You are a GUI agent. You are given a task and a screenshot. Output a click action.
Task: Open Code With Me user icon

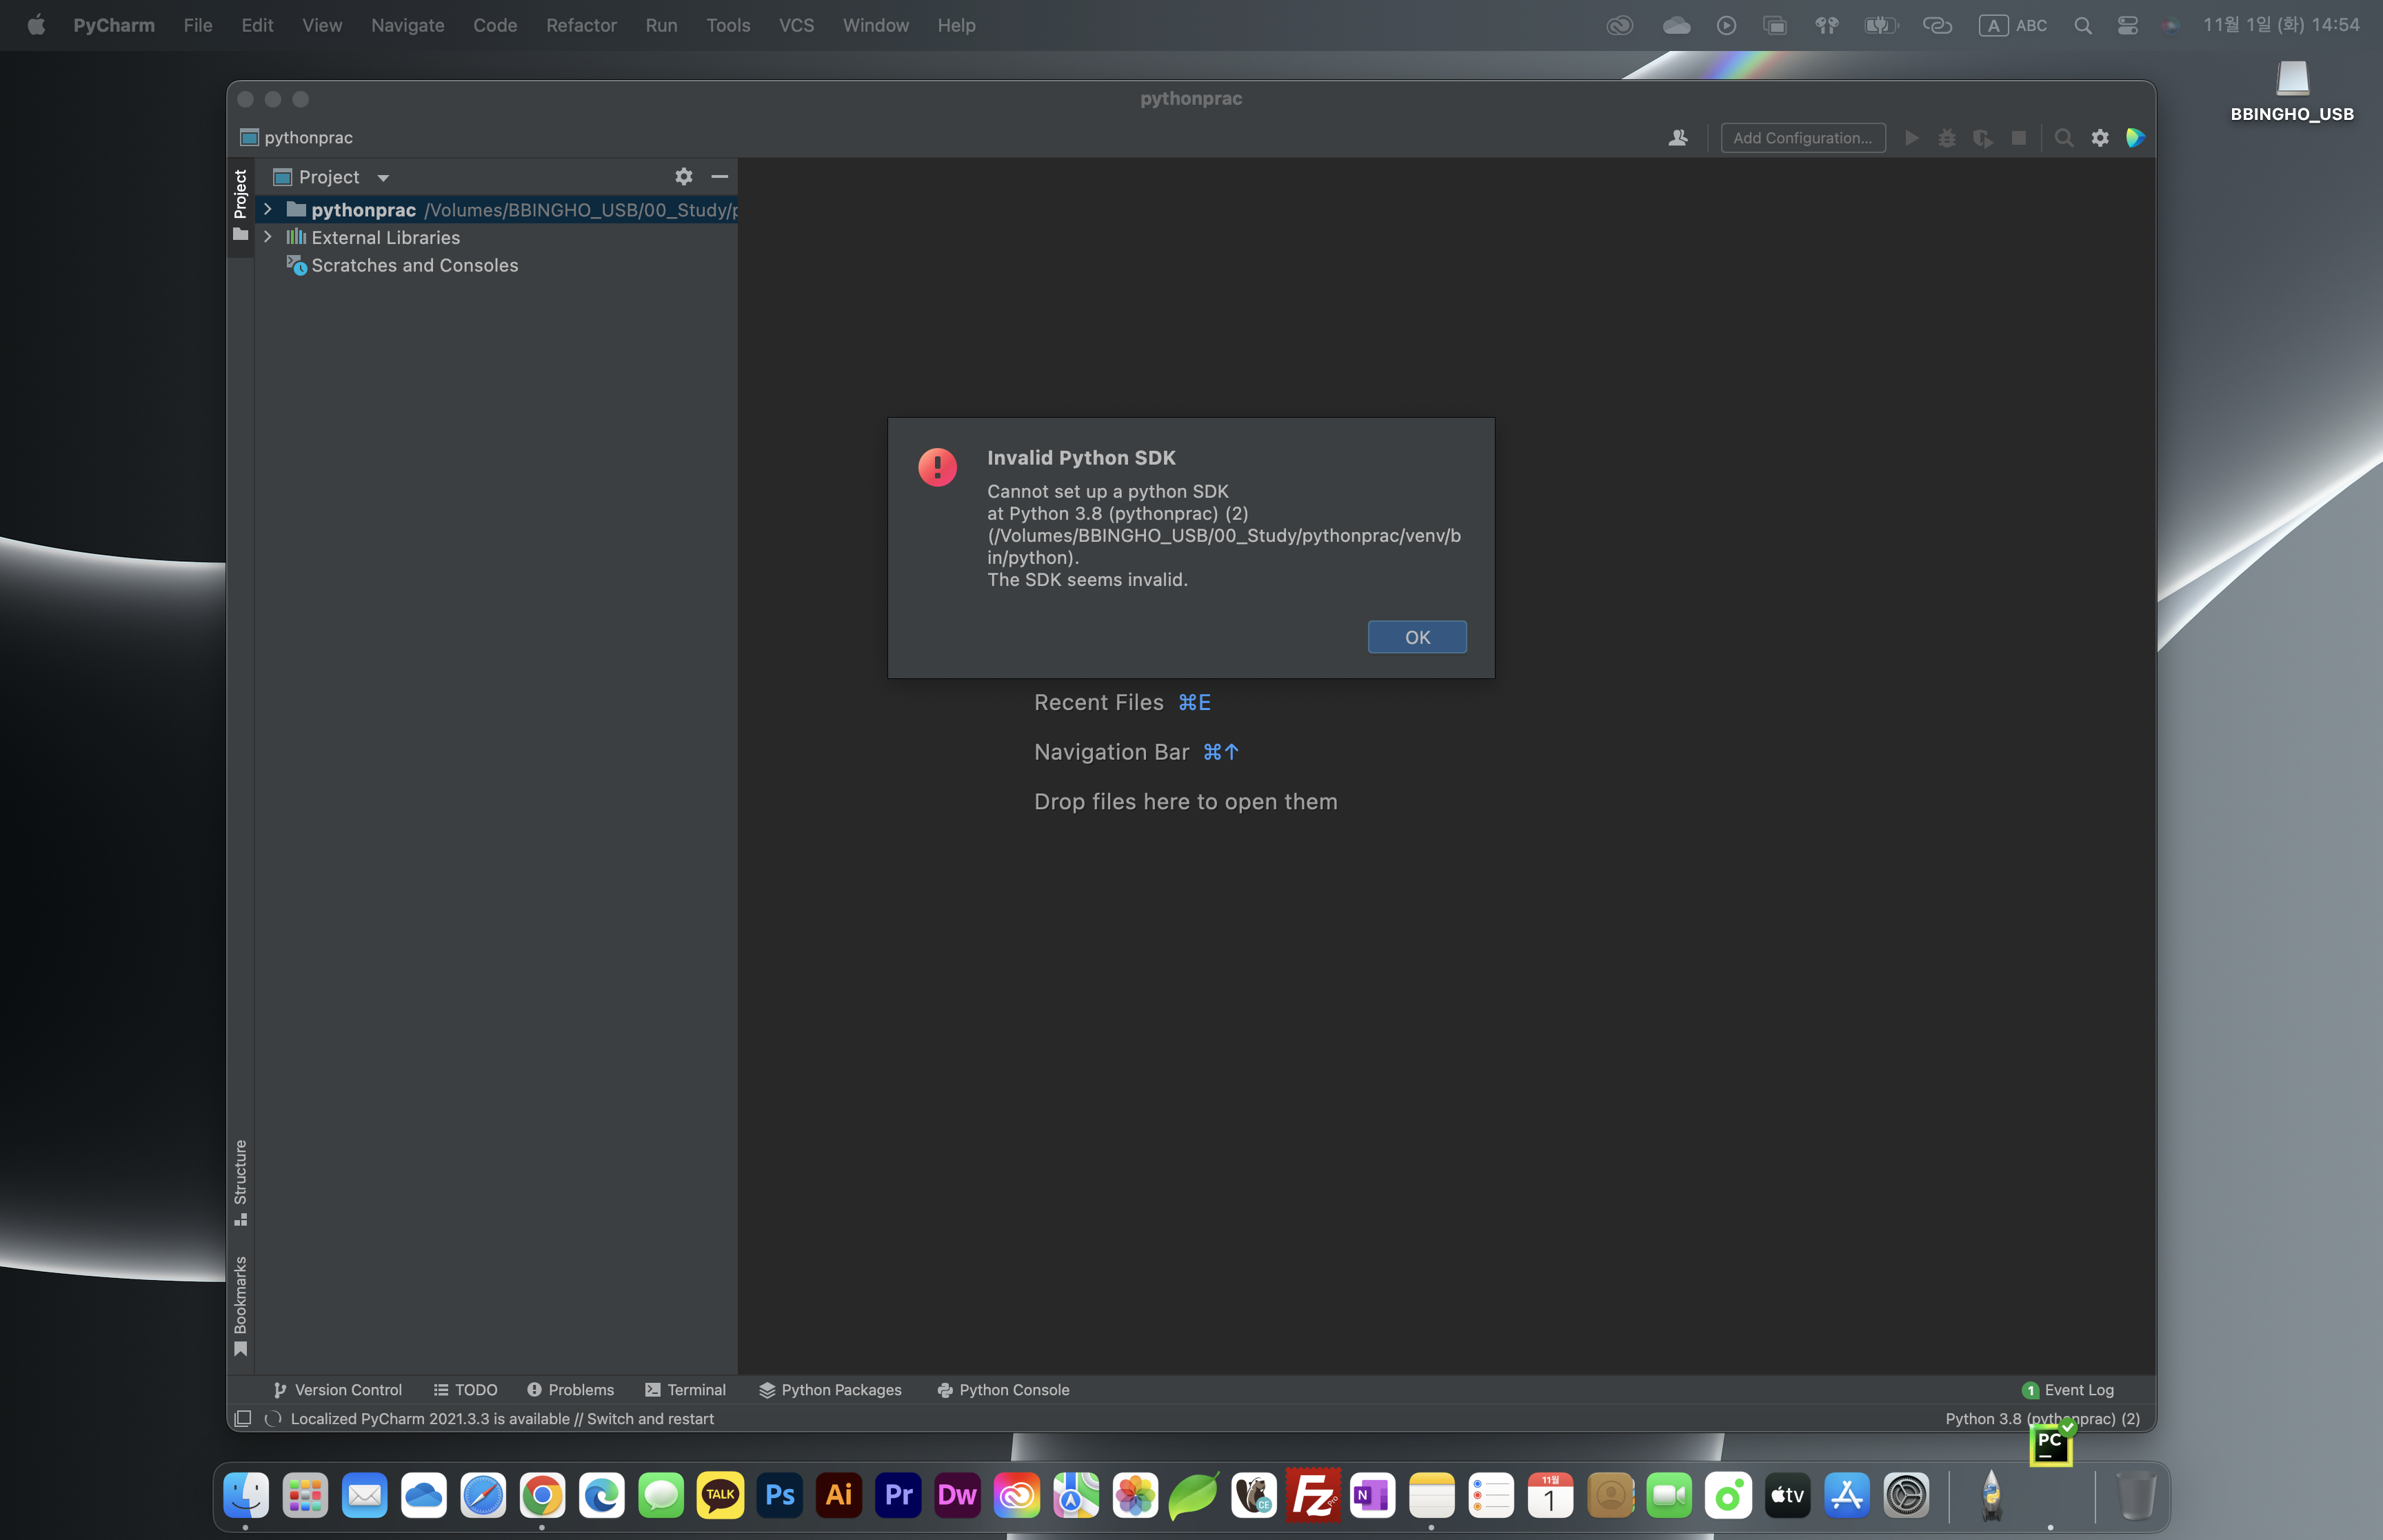tap(1678, 138)
